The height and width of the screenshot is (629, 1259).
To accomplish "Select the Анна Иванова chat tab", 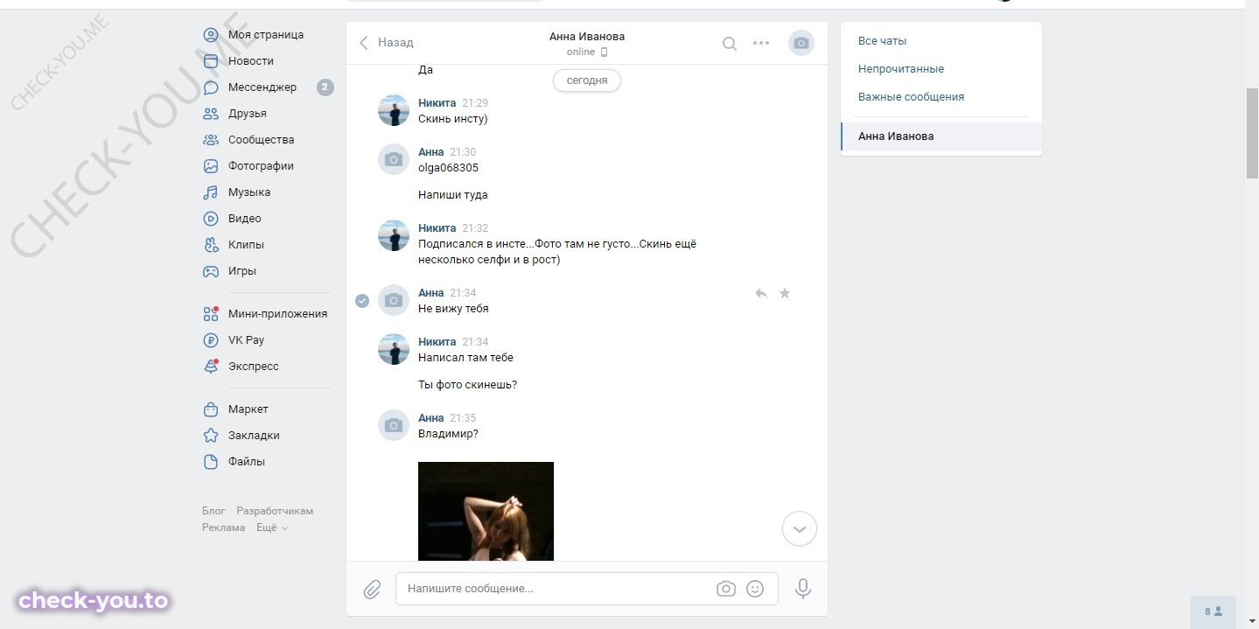I will [941, 136].
